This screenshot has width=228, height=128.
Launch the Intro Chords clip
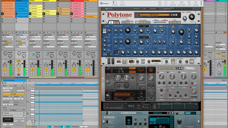tap(16, 3)
